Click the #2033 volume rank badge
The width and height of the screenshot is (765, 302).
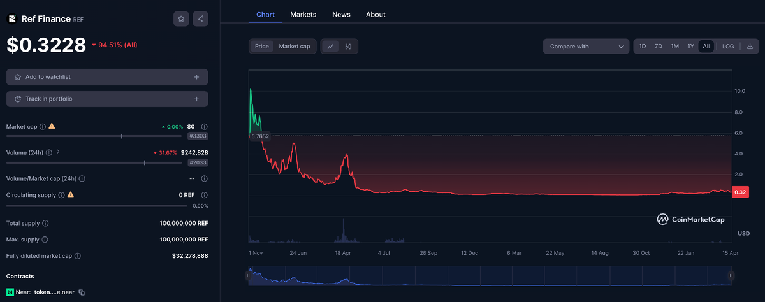[198, 162]
